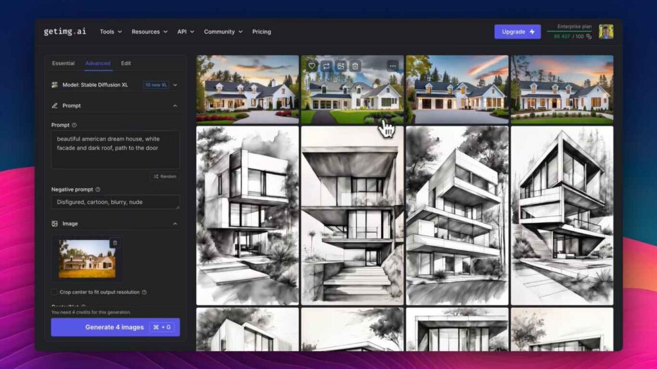
Task: Open the three-dots more options on hovered image
Action: point(393,66)
